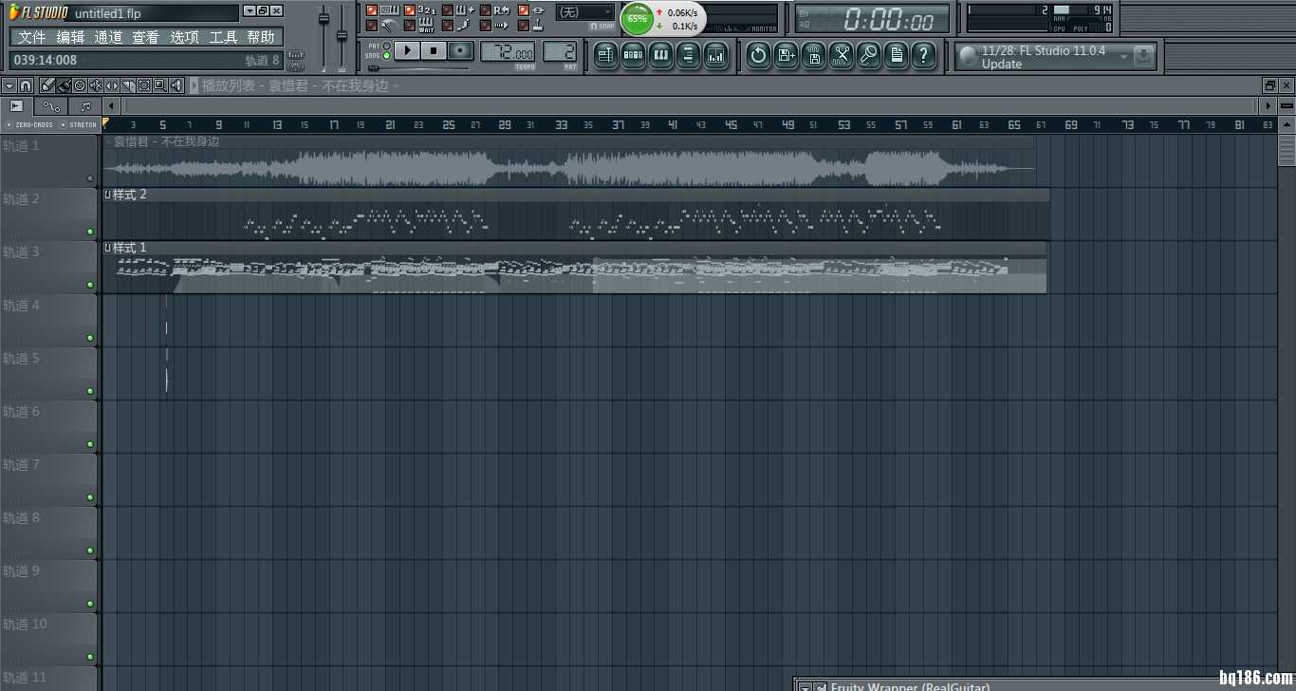Image resolution: width=1296 pixels, height=691 pixels.
Task: Click the render to audio file icon
Action: pos(814,55)
